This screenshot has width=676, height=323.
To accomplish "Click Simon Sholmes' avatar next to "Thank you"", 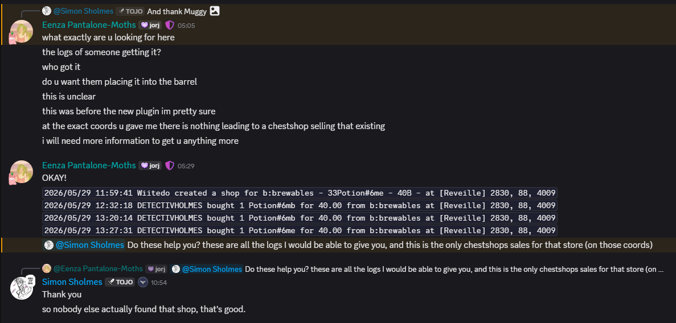I will point(21,288).
